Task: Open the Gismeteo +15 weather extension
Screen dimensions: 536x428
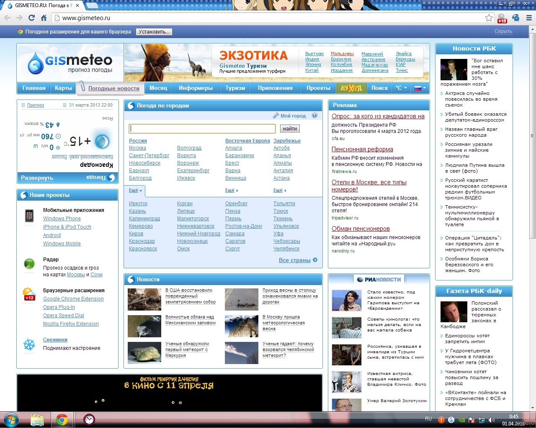Action: tap(502, 18)
